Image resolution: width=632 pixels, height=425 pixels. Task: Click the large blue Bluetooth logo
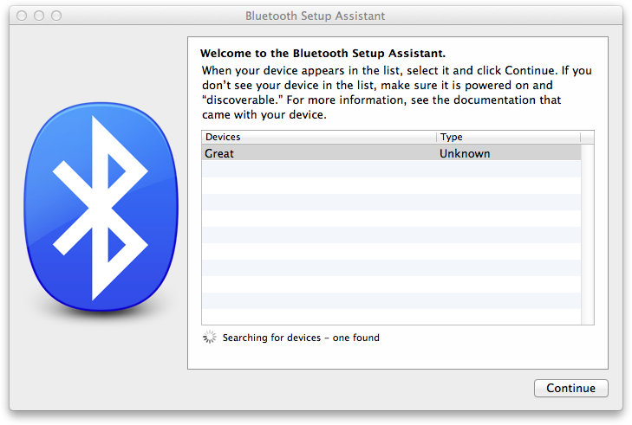click(x=101, y=207)
